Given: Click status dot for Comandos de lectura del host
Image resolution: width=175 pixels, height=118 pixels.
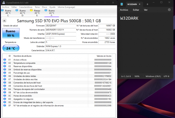Looking at the screenshot, I should click(5, 83).
